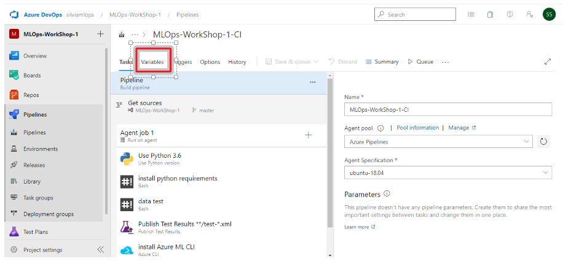This screenshot has width=579, height=264.
Task: Open the help question mark icon
Action: pyautogui.click(x=510, y=14)
